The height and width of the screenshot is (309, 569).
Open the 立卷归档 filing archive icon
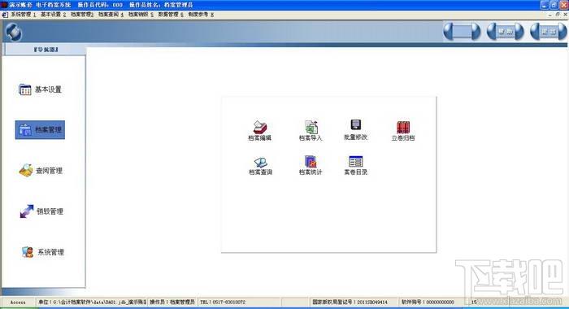tap(403, 131)
